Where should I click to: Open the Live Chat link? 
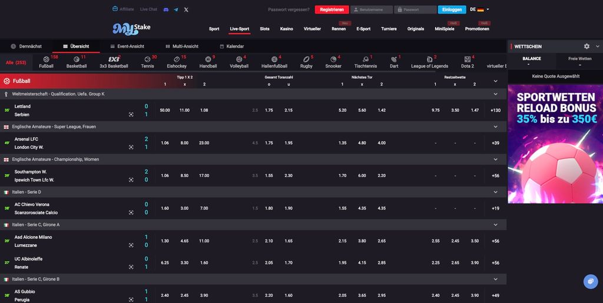point(148,9)
